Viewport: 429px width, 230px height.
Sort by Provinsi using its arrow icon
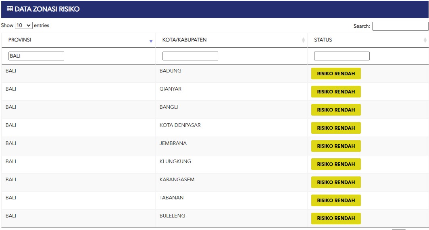pos(151,41)
